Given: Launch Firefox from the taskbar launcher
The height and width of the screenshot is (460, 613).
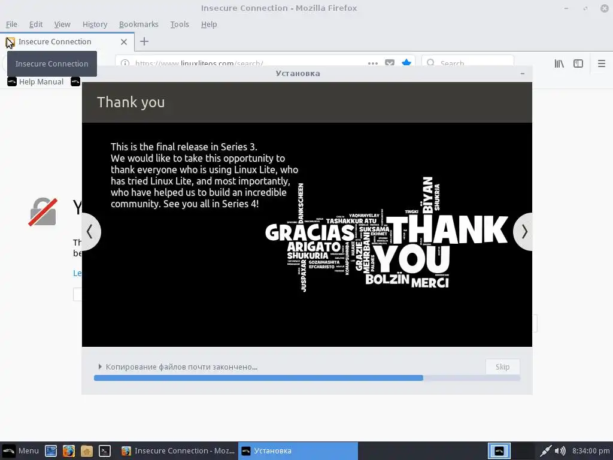Looking at the screenshot, I should click(x=69, y=451).
